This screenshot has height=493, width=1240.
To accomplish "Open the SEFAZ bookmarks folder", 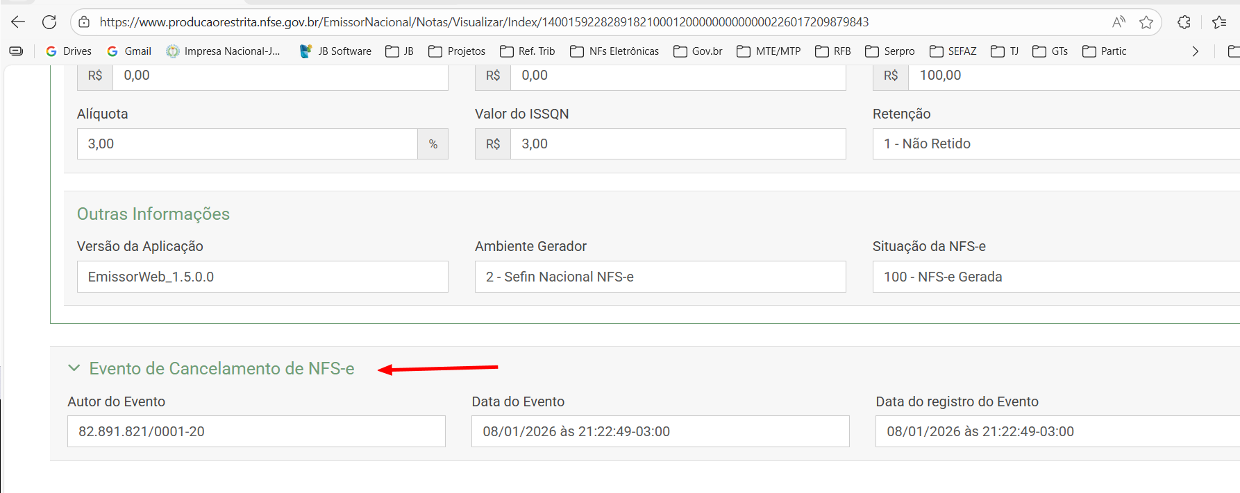I will click(953, 51).
